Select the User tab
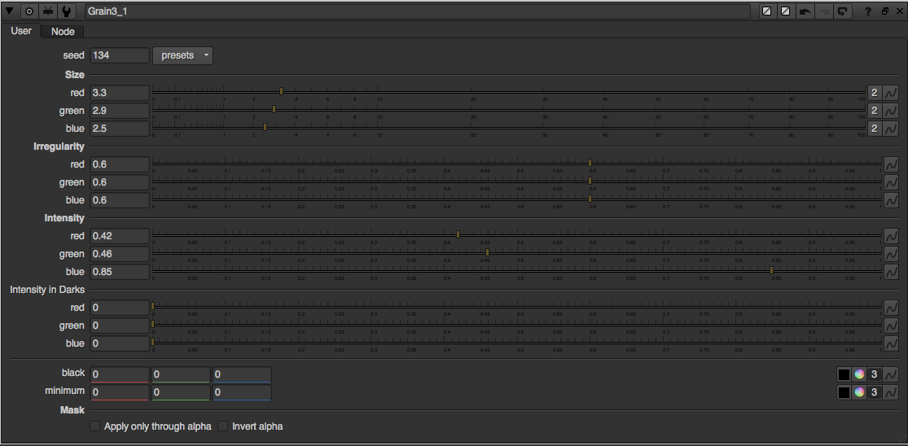The width and height of the screenshot is (908, 446). tap(20, 31)
